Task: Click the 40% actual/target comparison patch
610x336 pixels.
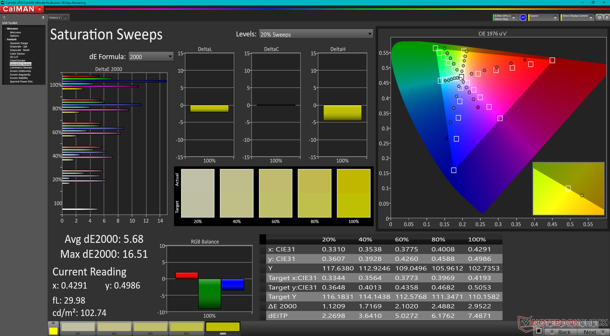Action: pos(237,193)
